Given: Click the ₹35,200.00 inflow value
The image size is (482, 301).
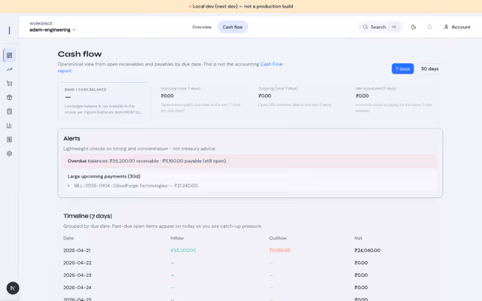Looking at the screenshot, I should 183,251.
